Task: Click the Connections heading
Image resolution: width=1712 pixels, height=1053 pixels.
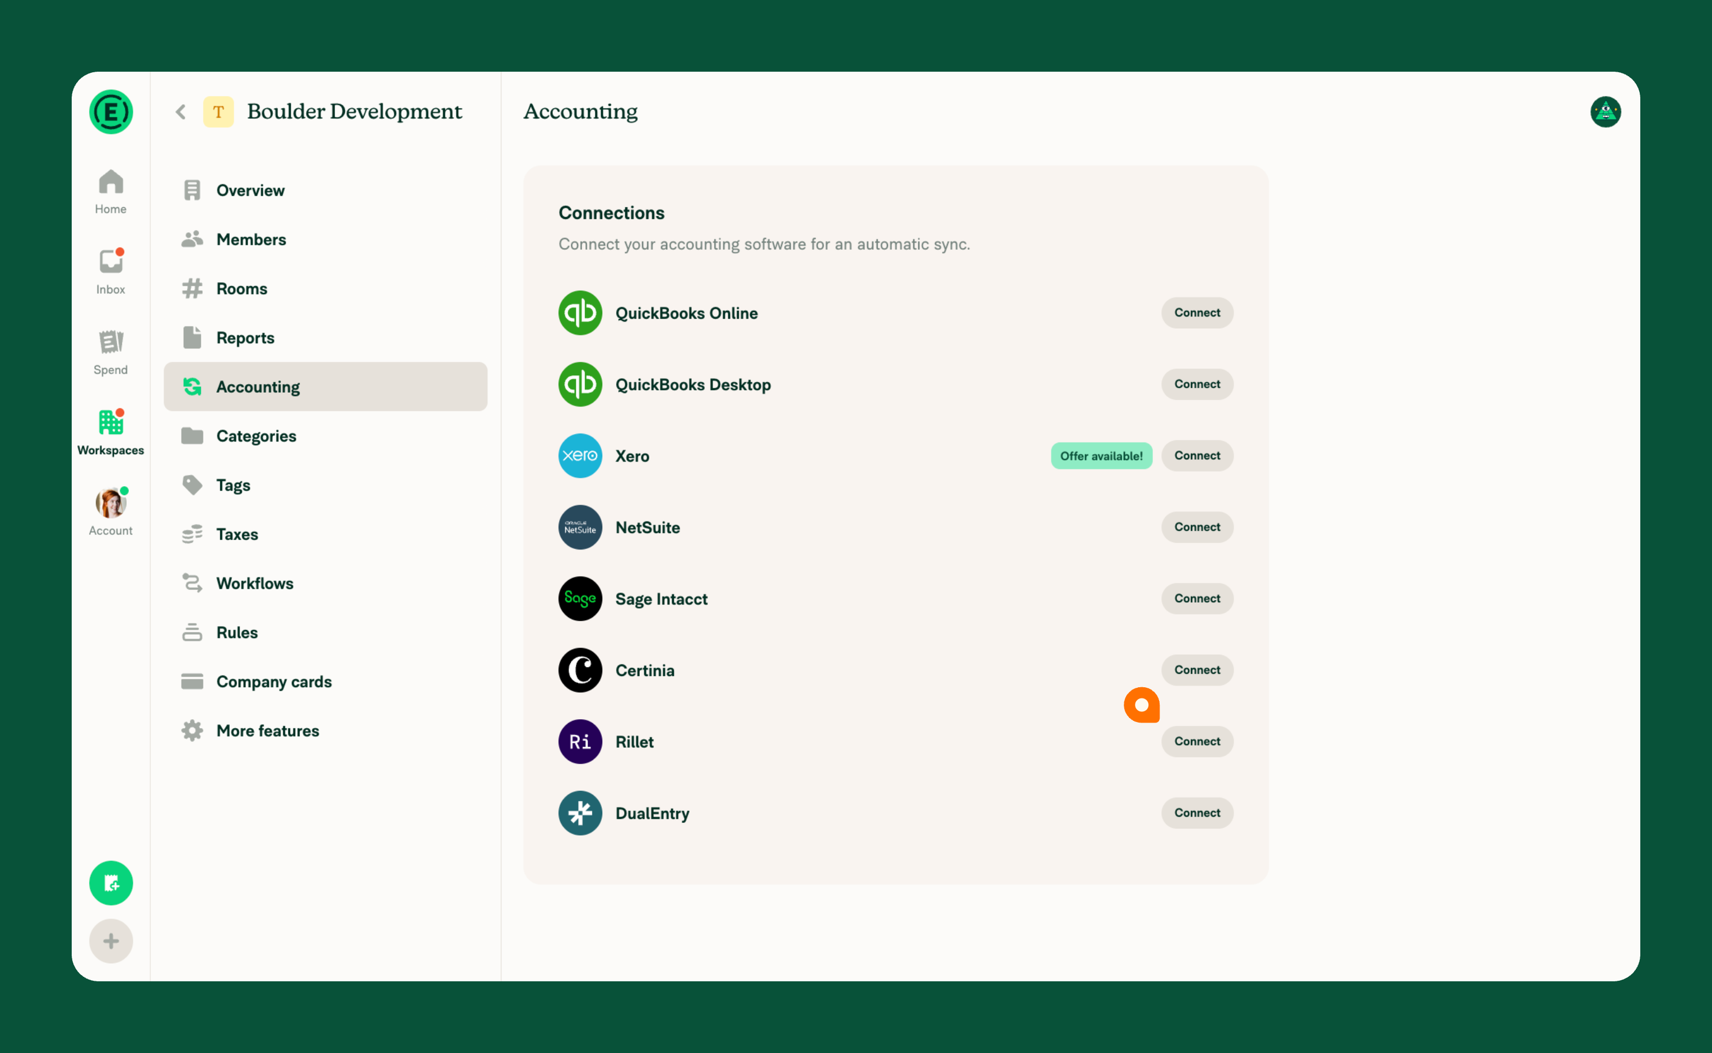Action: tap(612, 213)
